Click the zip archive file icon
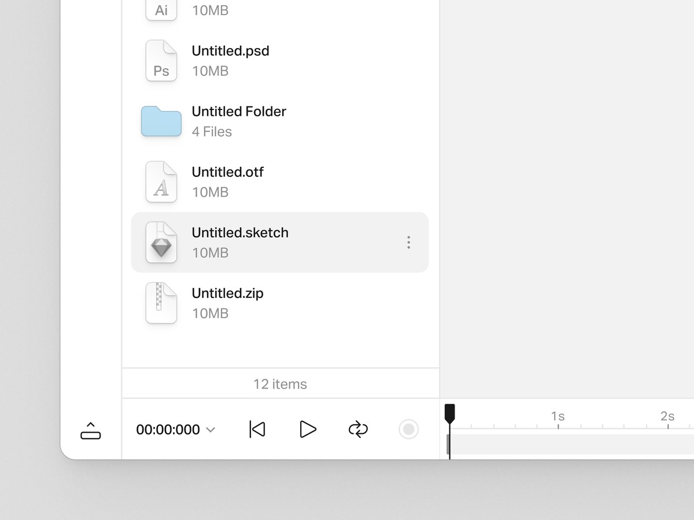The height and width of the screenshot is (520, 694). pyautogui.click(x=161, y=303)
